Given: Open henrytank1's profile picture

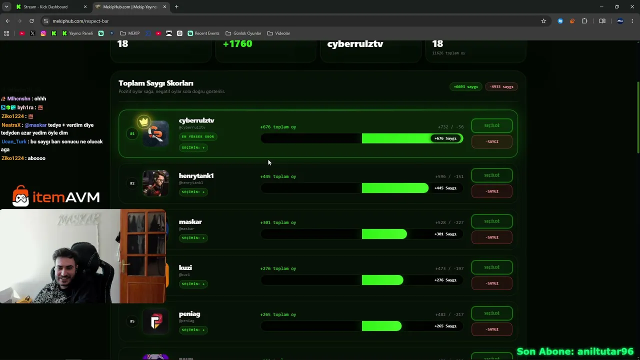Looking at the screenshot, I should click(x=155, y=183).
